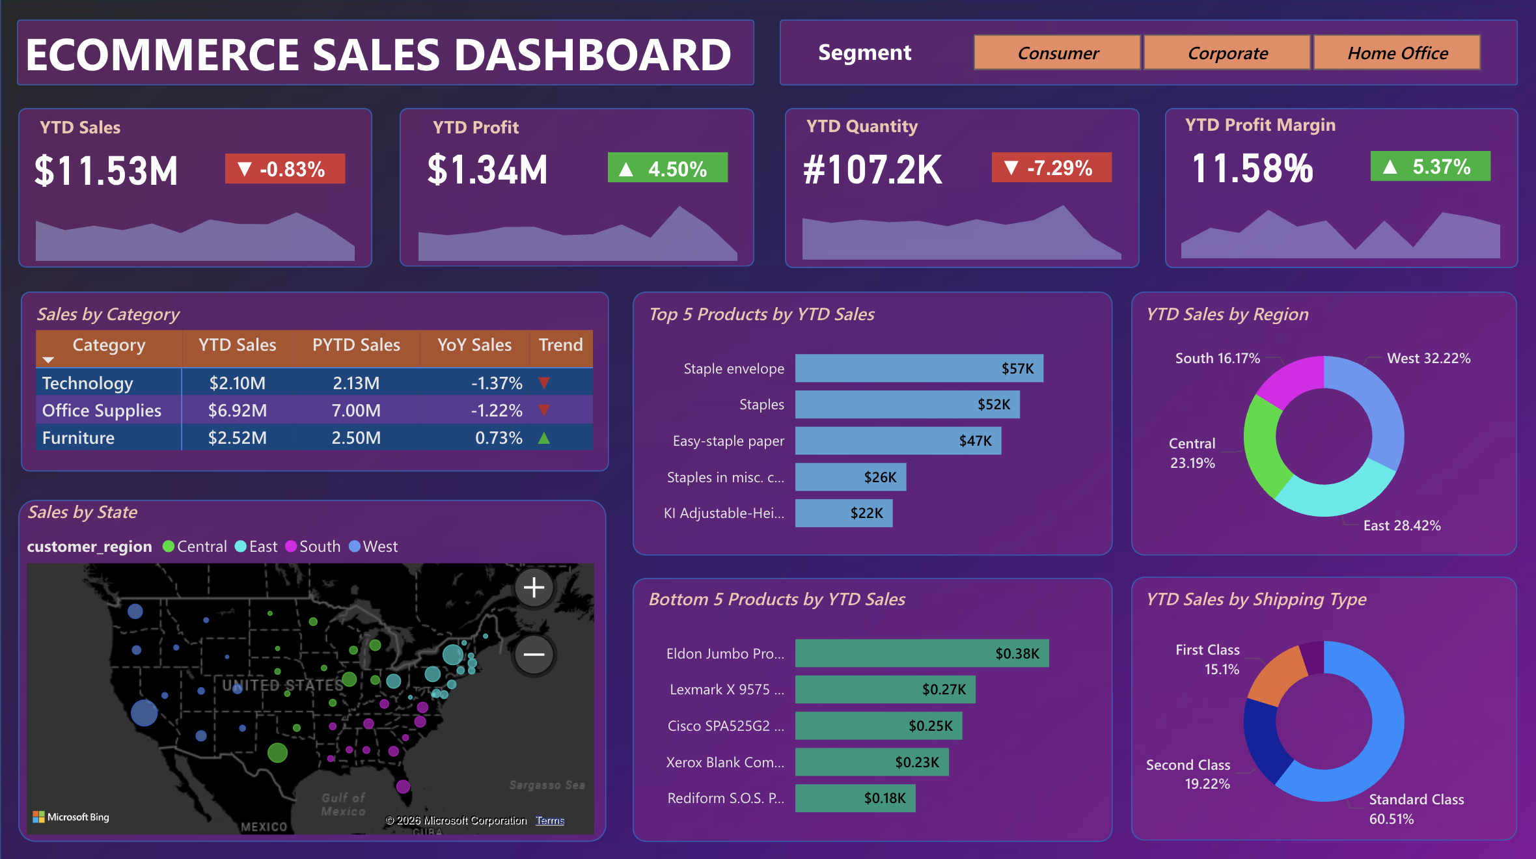Image resolution: width=1536 pixels, height=859 pixels.
Task: Click the Xerox Blank Com... $0.23K bar
Action: pyautogui.click(x=871, y=762)
